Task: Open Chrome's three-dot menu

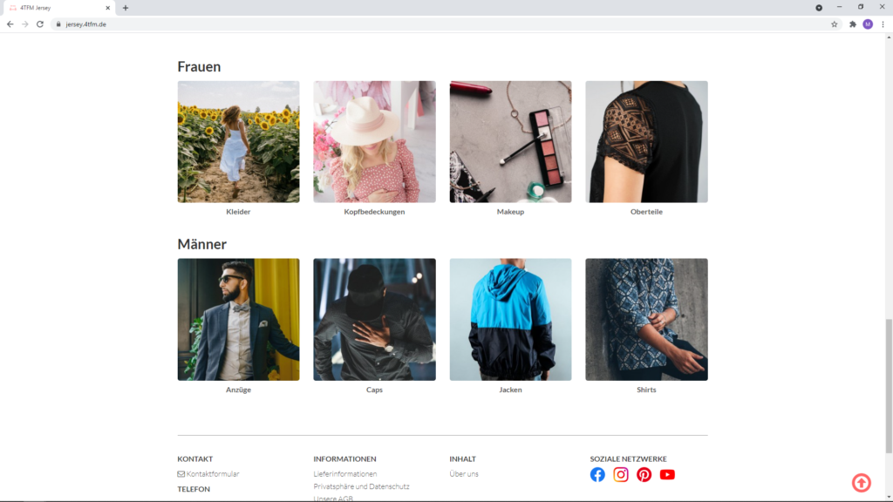Action: tap(883, 24)
